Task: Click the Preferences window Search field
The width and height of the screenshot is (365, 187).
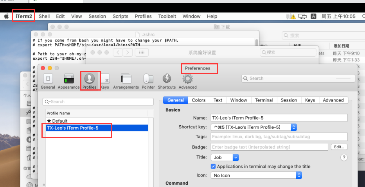Action: click(x=298, y=78)
